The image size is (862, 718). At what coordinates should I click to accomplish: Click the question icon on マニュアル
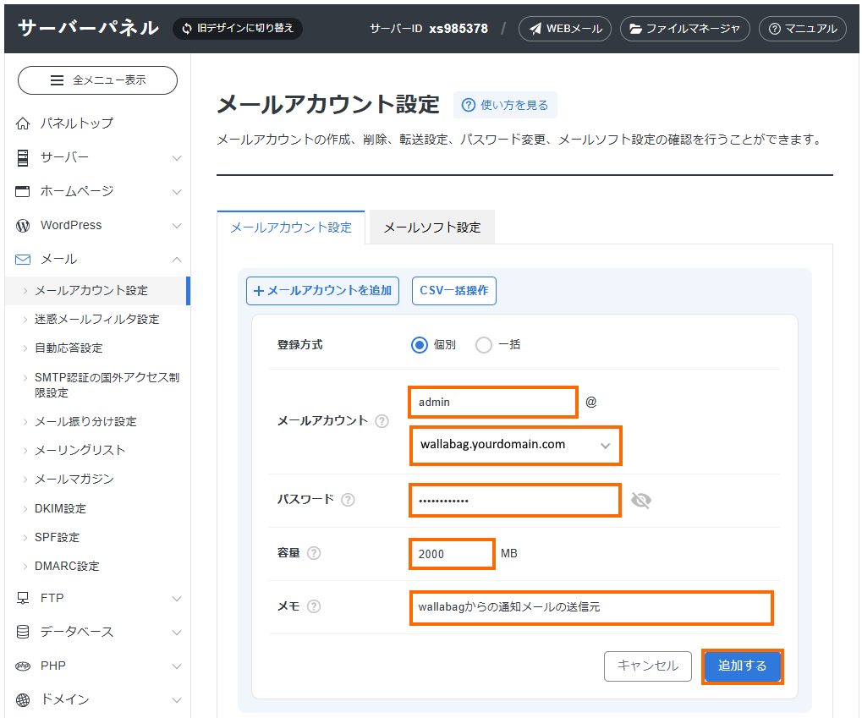click(x=775, y=29)
